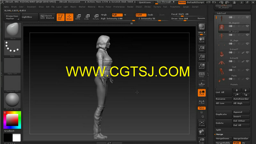
Task: Activate the Draw mode button
Action: [69, 17]
